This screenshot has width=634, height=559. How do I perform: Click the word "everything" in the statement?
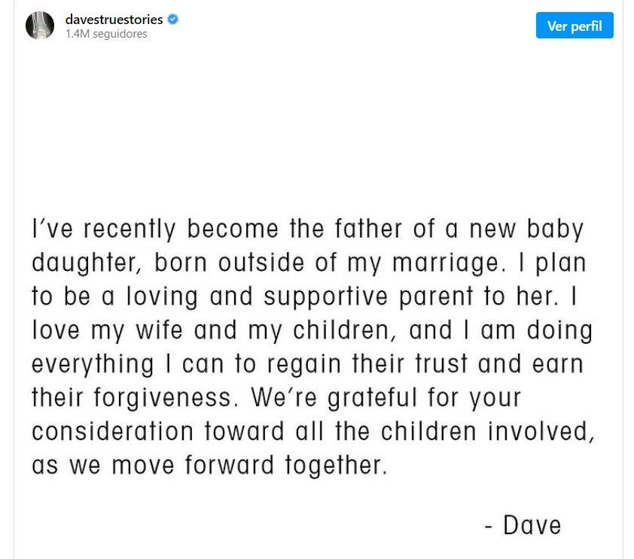(x=93, y=364)
